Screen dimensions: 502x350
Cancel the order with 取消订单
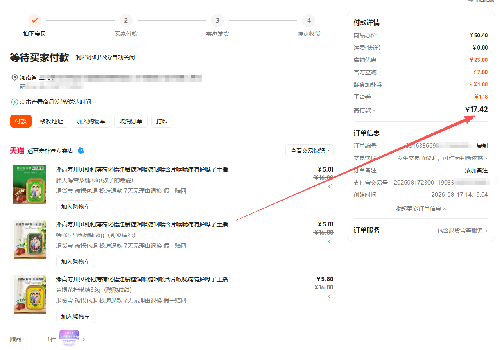click(131, 121)
